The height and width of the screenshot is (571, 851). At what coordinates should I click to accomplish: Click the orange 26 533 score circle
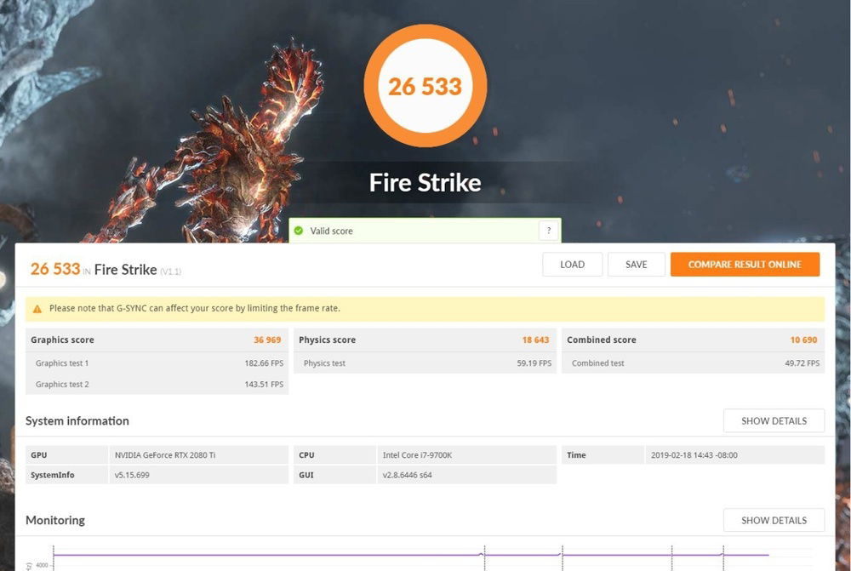425,85
